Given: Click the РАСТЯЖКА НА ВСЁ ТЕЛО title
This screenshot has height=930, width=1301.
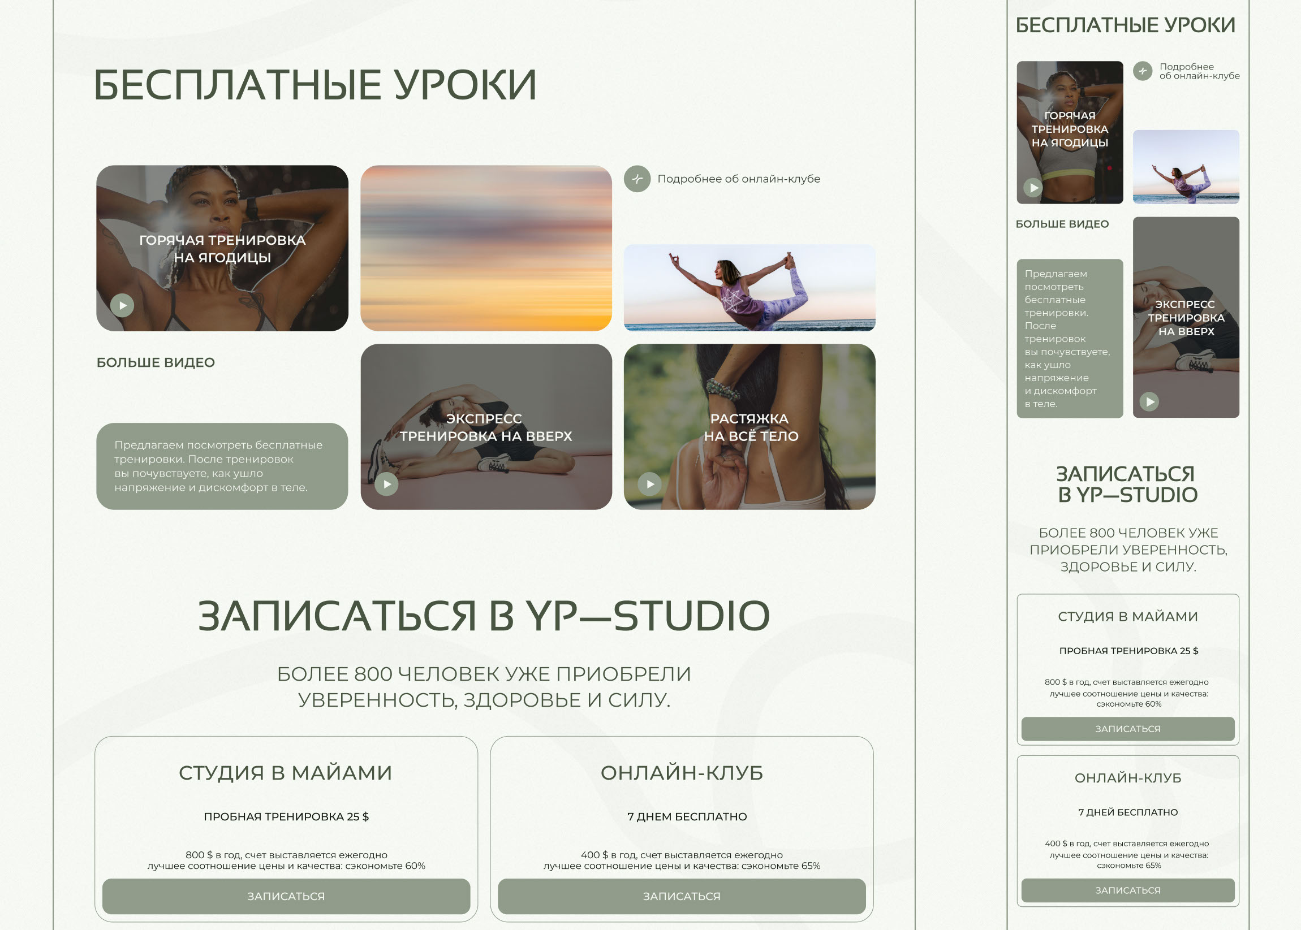Looking at the screenshot, I should click(x=750, y=427).
